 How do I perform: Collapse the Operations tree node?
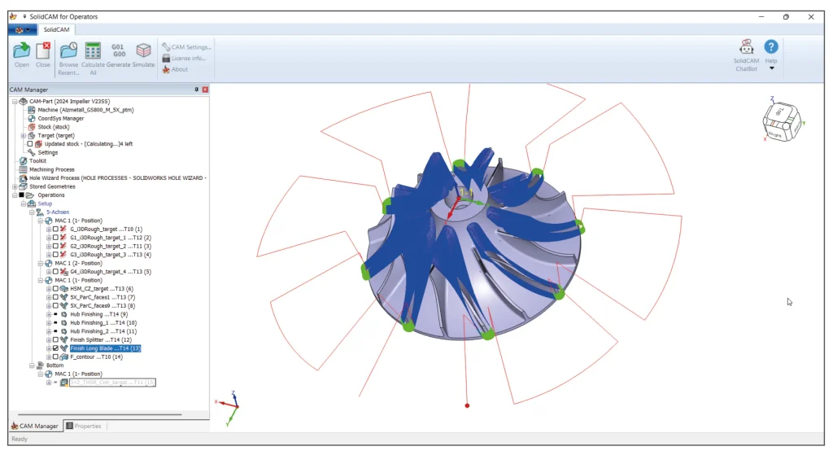[15, 195]
